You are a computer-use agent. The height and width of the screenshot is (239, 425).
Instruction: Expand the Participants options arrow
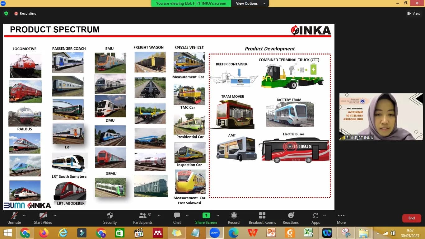point(159,215)
